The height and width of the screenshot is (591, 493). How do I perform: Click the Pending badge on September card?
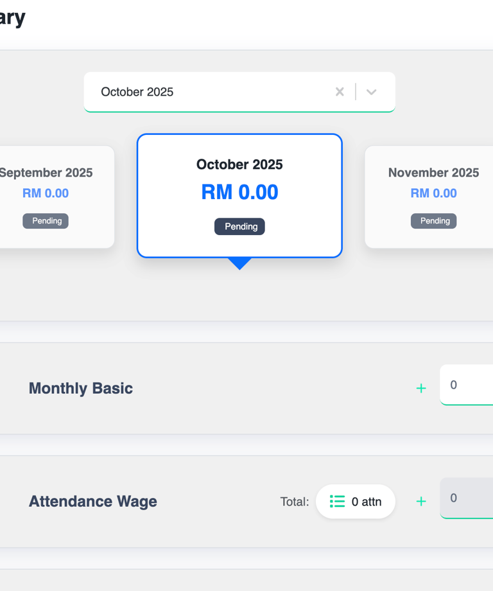click(46, 221)
